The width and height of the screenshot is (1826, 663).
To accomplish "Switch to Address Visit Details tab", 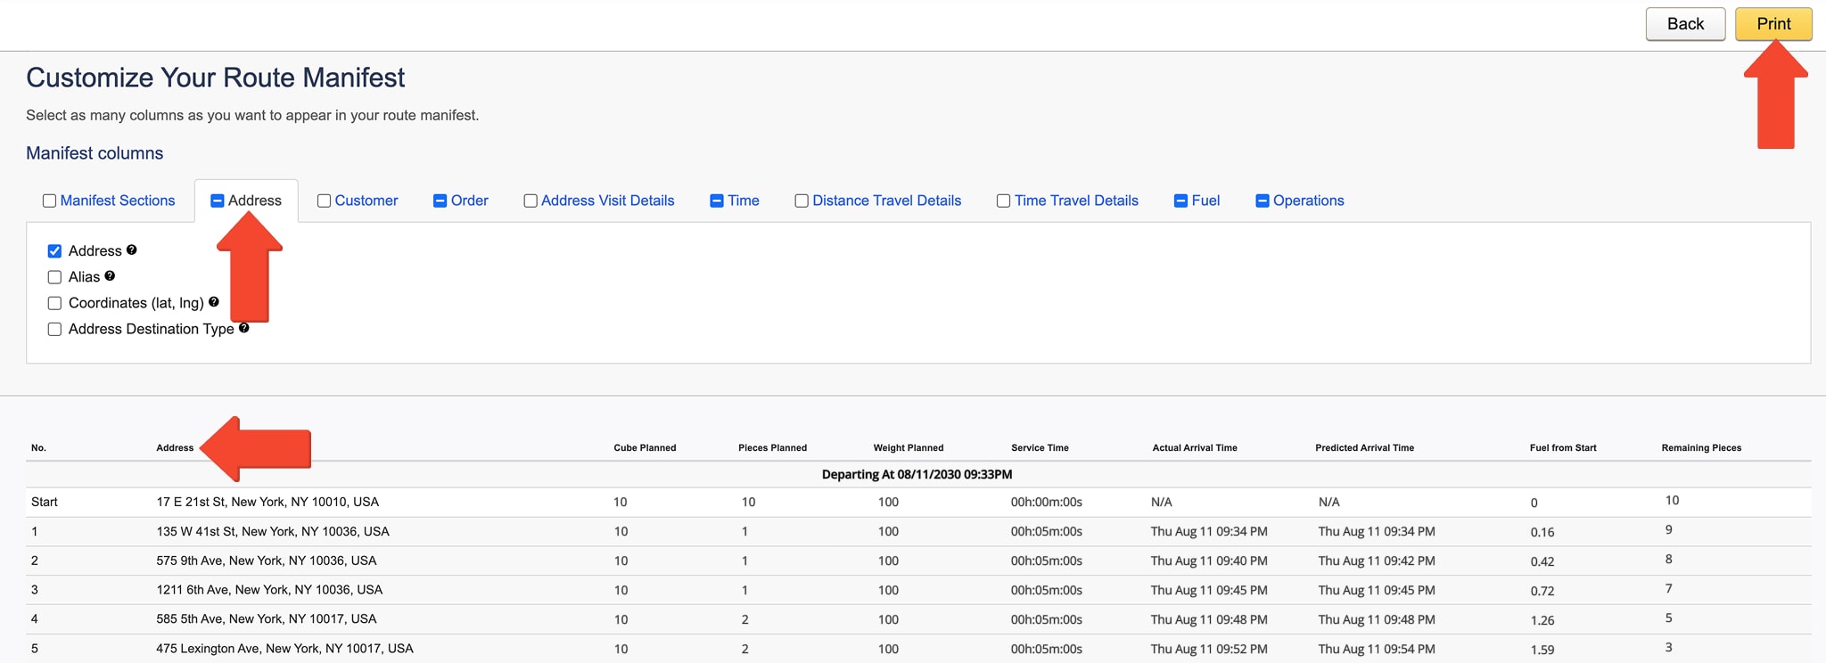I will (x=608, y=201).
